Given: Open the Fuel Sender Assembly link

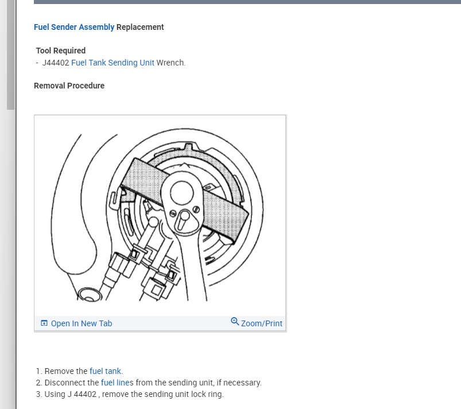Looking at the screenshot, I should pyautogui.click(x=74, y=27).
